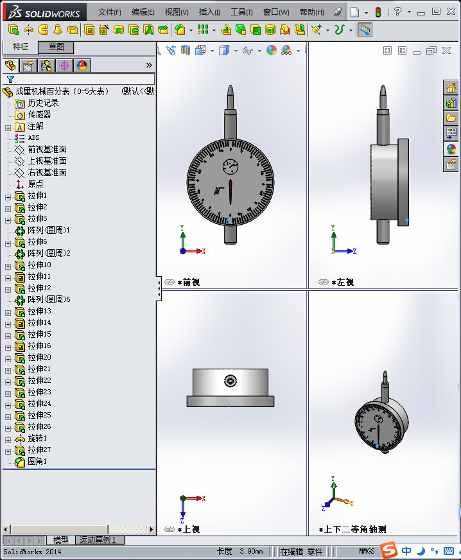Open the View Palette task pane
The width and height of the screenshot is (461, 560).
point(451,134)
